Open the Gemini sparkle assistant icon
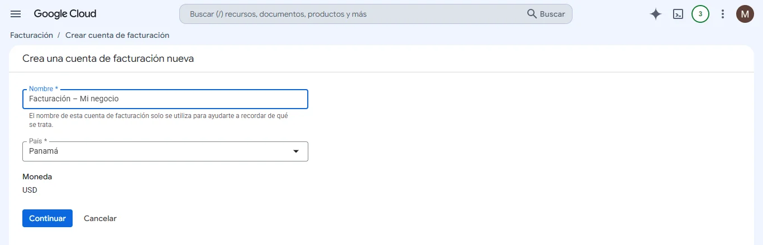The height and width of the screenshot is (245, 763). point(656,14)
